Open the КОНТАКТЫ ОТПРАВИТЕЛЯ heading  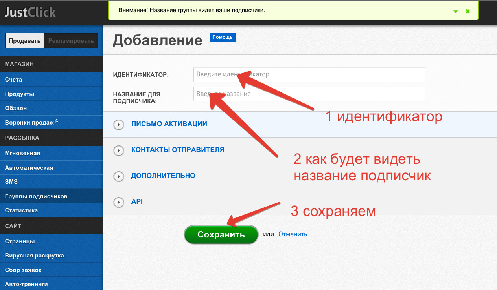tap(178, 150)
